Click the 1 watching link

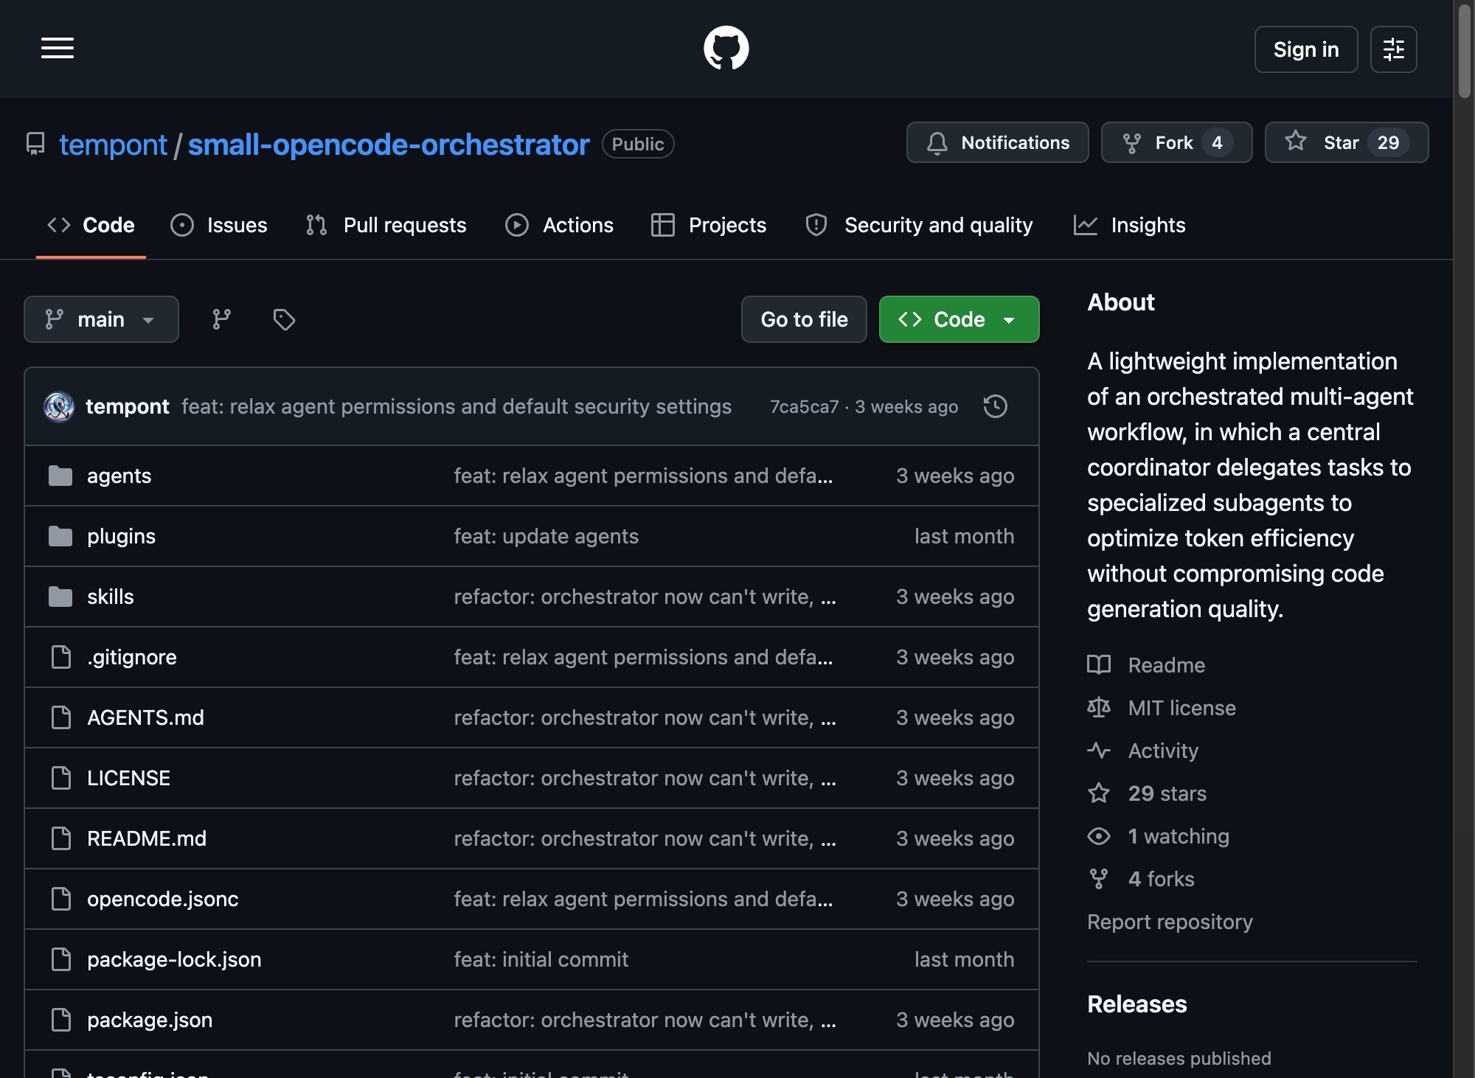1179,836
